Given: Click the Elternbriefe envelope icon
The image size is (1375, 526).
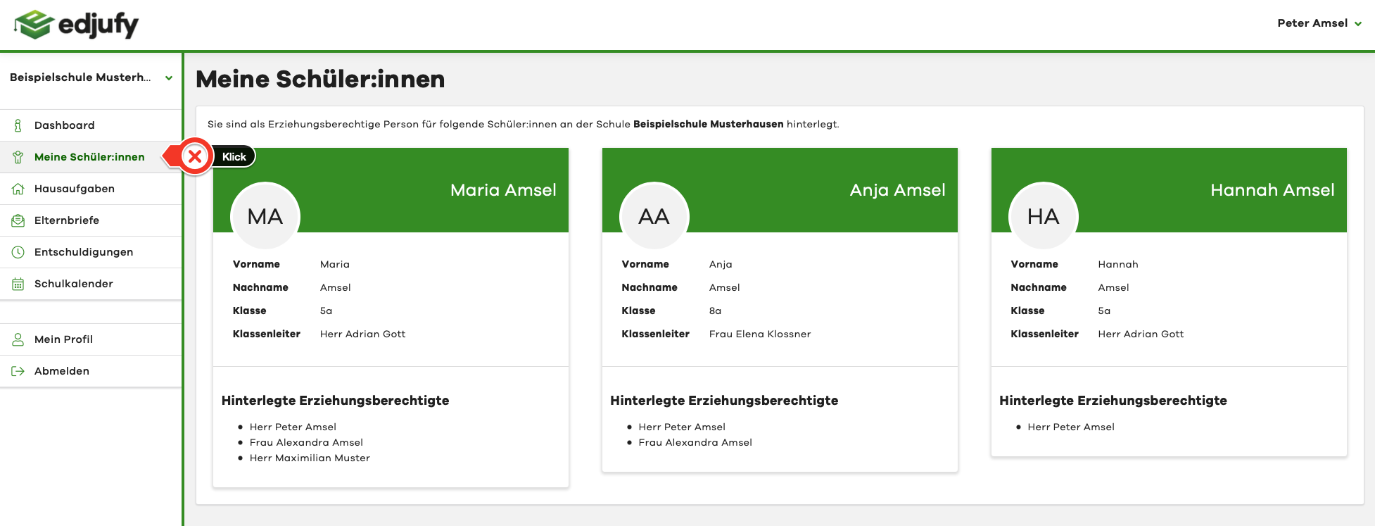Looking at the screenshot, I should (x=18, y=220).
